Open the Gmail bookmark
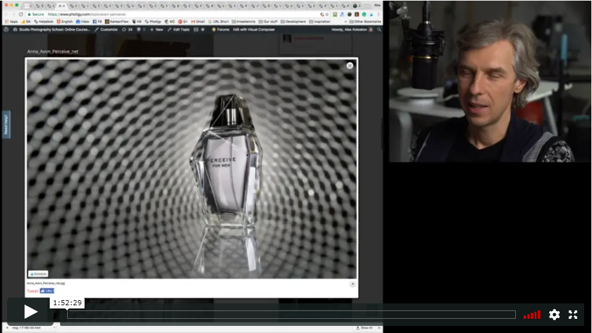This screenshot has height=333, width=592. 198,21
